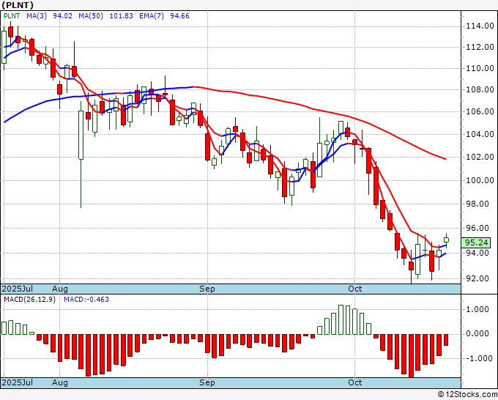Click the 112.00 price axis label
The image size is (498, 400).
(x=480, y=47)
